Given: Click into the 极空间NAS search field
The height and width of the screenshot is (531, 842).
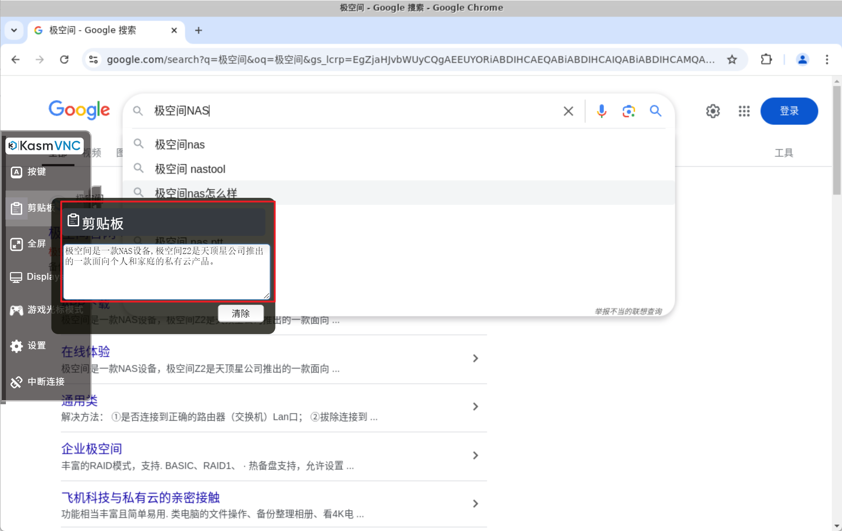Looking at the screenshot, I should click(353, 111).
